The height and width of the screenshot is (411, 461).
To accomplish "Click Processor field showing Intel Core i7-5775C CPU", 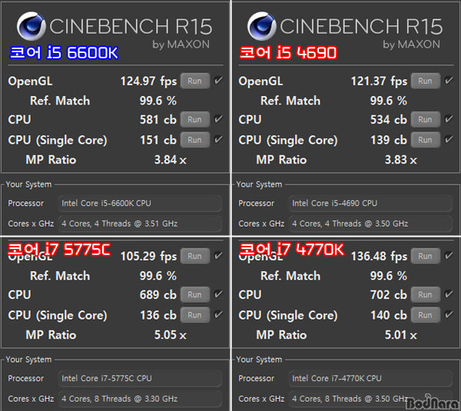I will click(140, 378).
